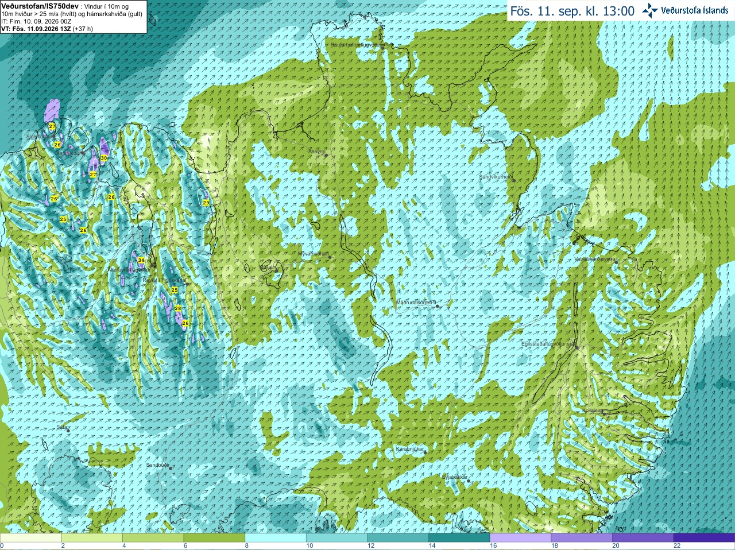Click the Veðurstofan/IS750dev model title

[x=40, y=5]
